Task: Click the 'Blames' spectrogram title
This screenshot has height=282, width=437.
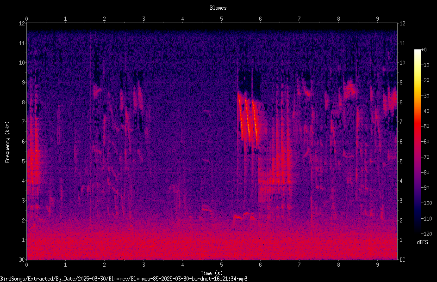Action: [218, 8]
